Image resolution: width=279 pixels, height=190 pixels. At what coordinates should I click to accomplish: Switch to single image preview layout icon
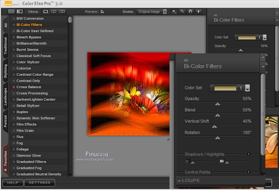point(11,12)
